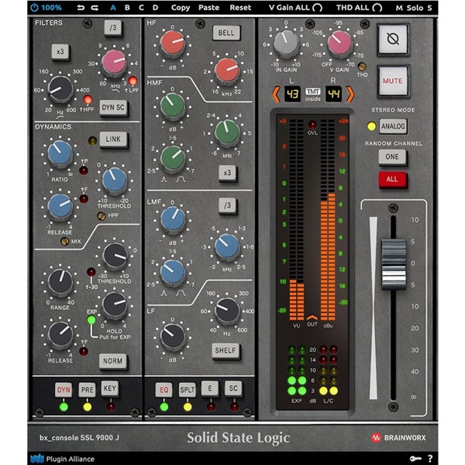Screen dimensions: 465x465
Task: Toggle the filters x3 button
Action: point(60,52)
